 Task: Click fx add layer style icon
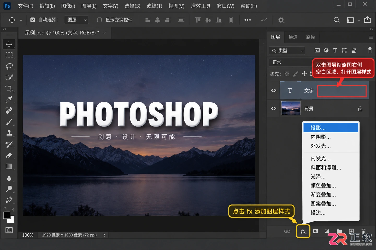303,231
